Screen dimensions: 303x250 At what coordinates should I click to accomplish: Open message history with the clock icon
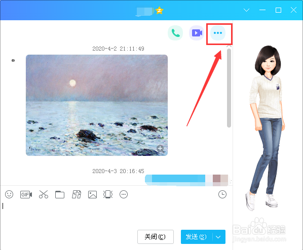click(222, 194)
